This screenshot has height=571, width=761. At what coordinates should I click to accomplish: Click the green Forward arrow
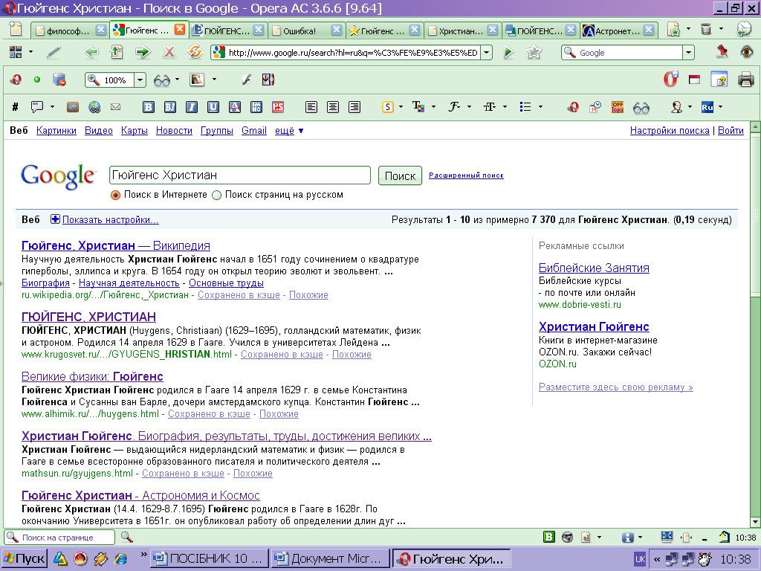coord(143,52)
